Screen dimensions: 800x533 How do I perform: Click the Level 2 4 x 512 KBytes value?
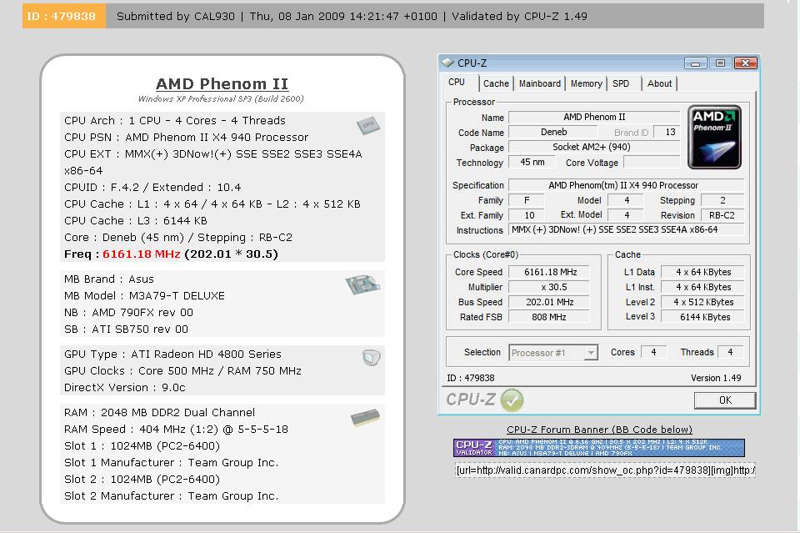[x=702, y=302]
